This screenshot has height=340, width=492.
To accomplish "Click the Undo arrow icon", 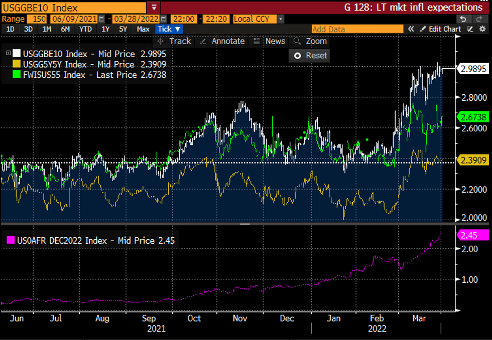I will click(464, 19).
